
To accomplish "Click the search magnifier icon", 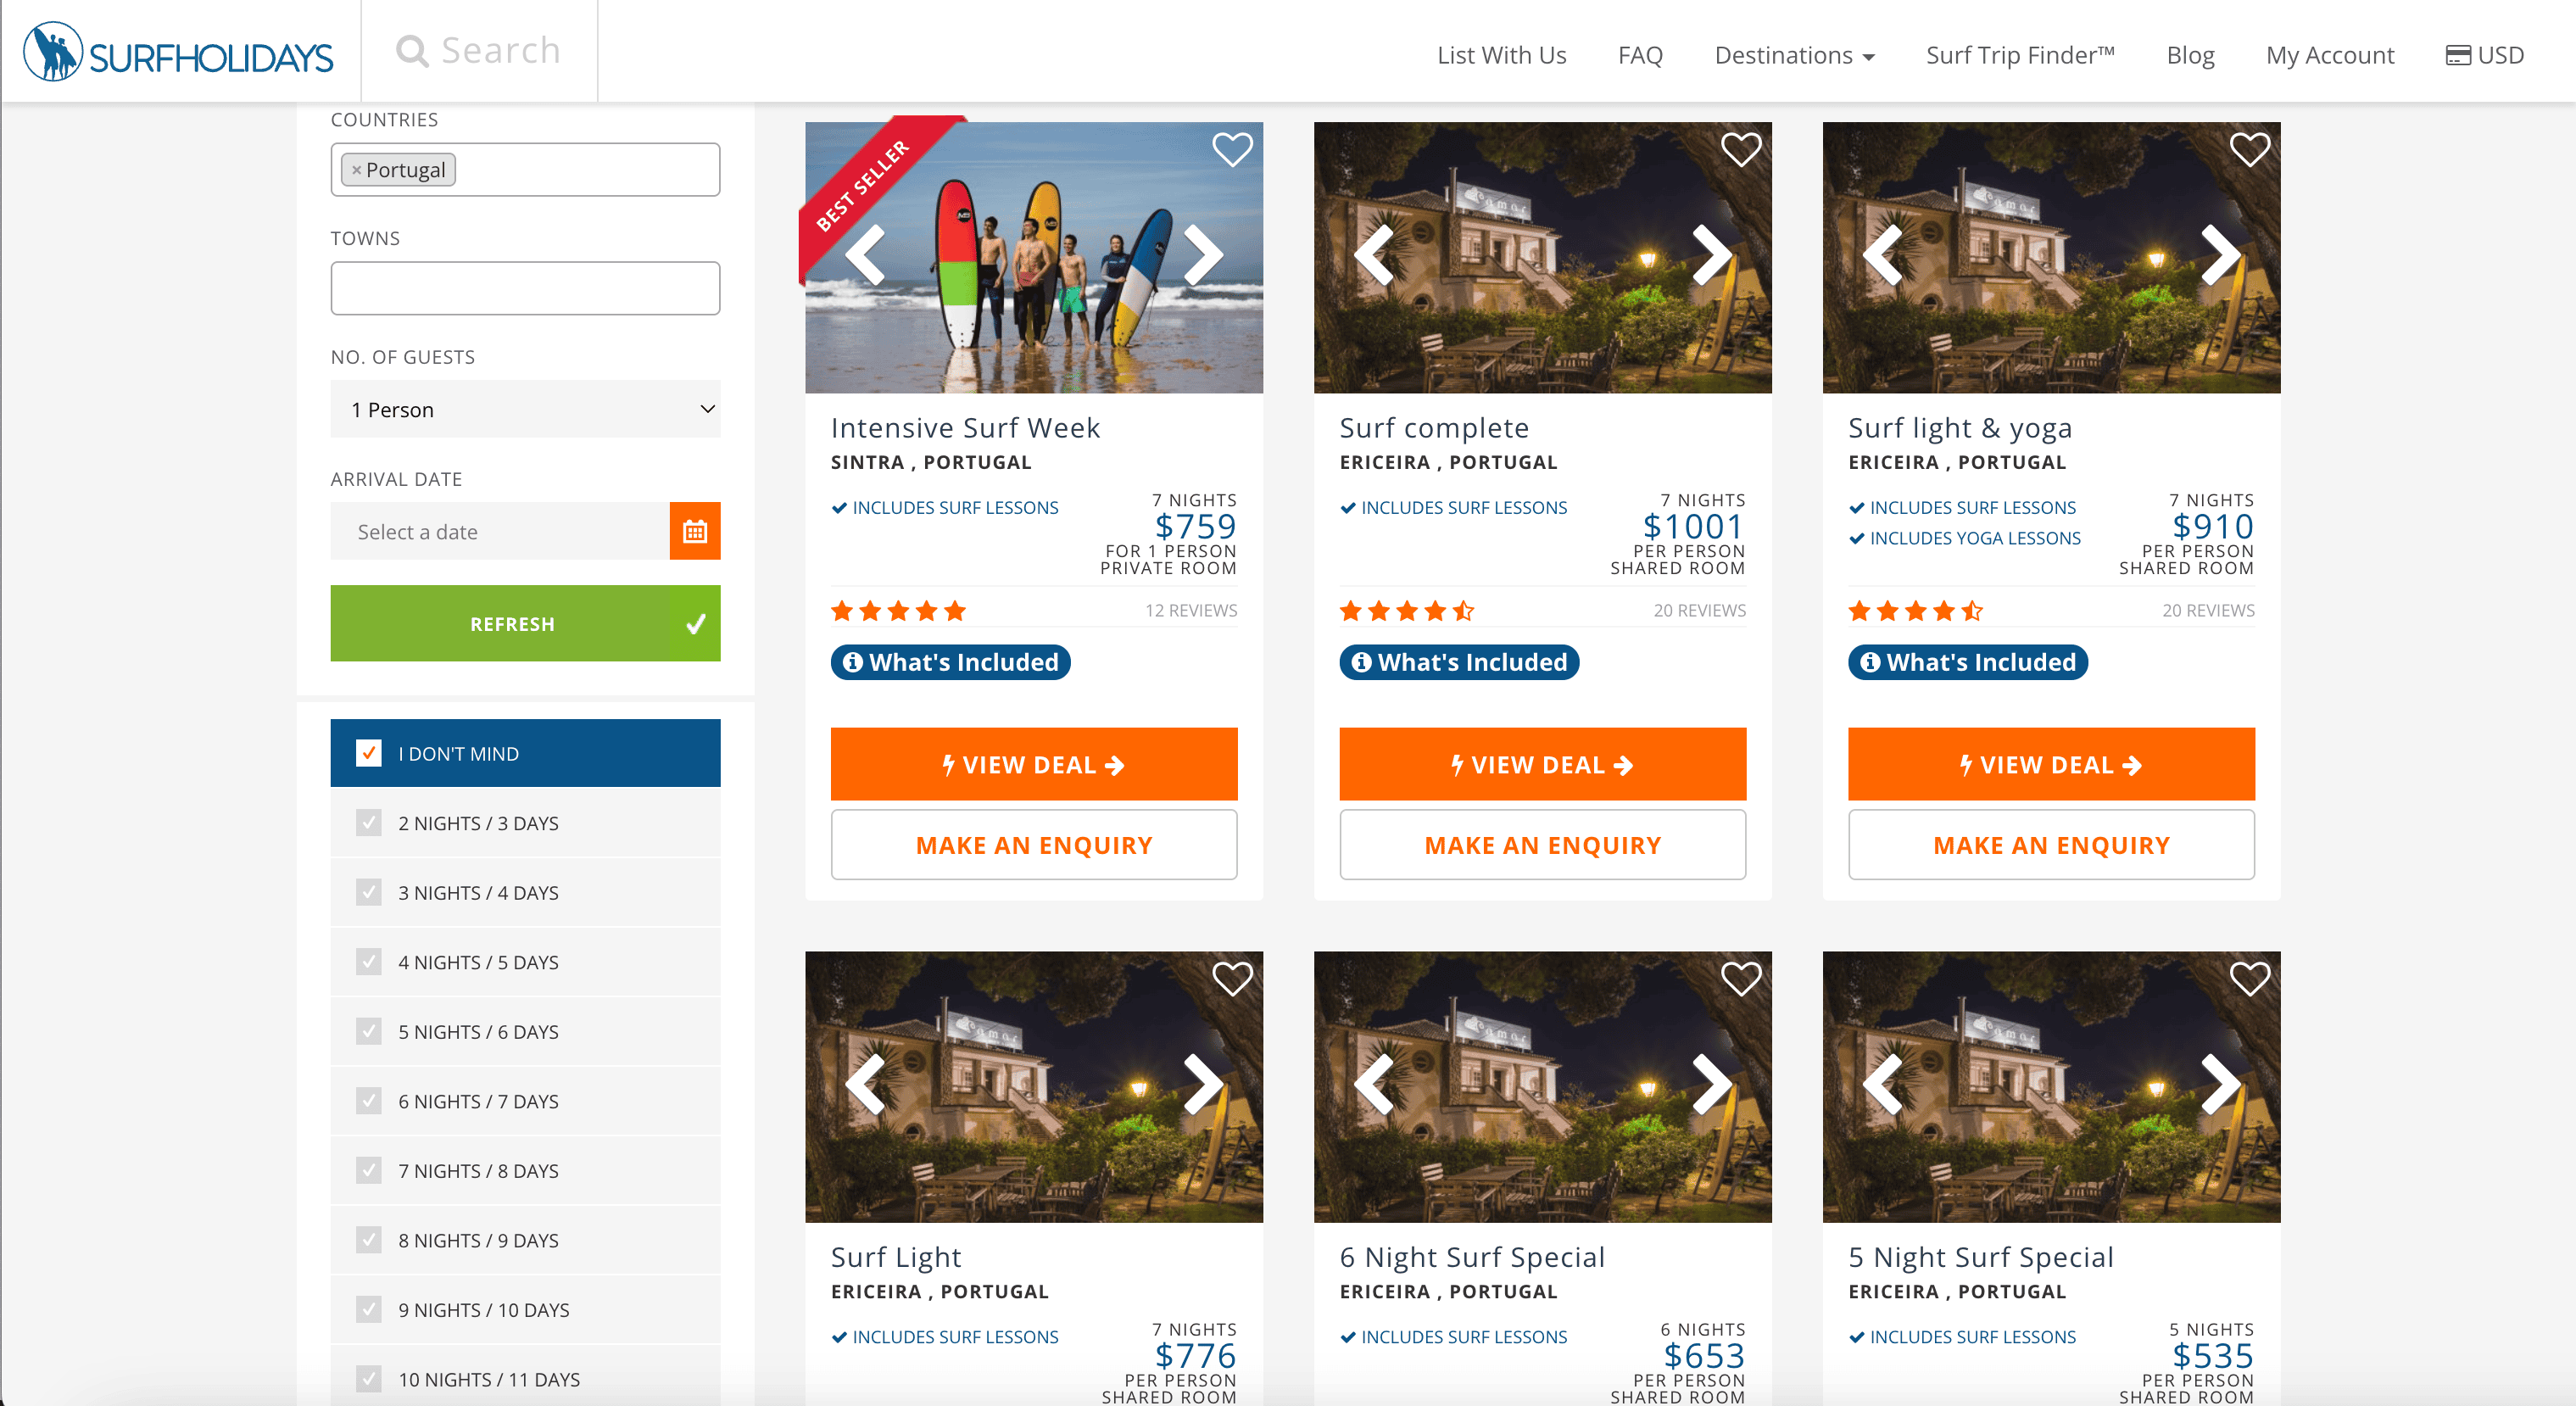I will pos(412,51).
